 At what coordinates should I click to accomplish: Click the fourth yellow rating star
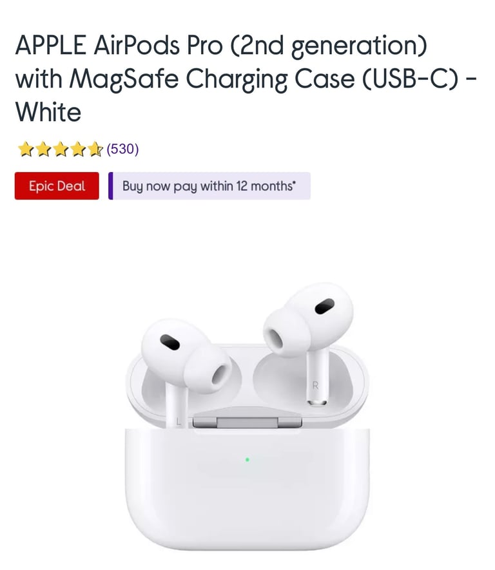[78, 149]
